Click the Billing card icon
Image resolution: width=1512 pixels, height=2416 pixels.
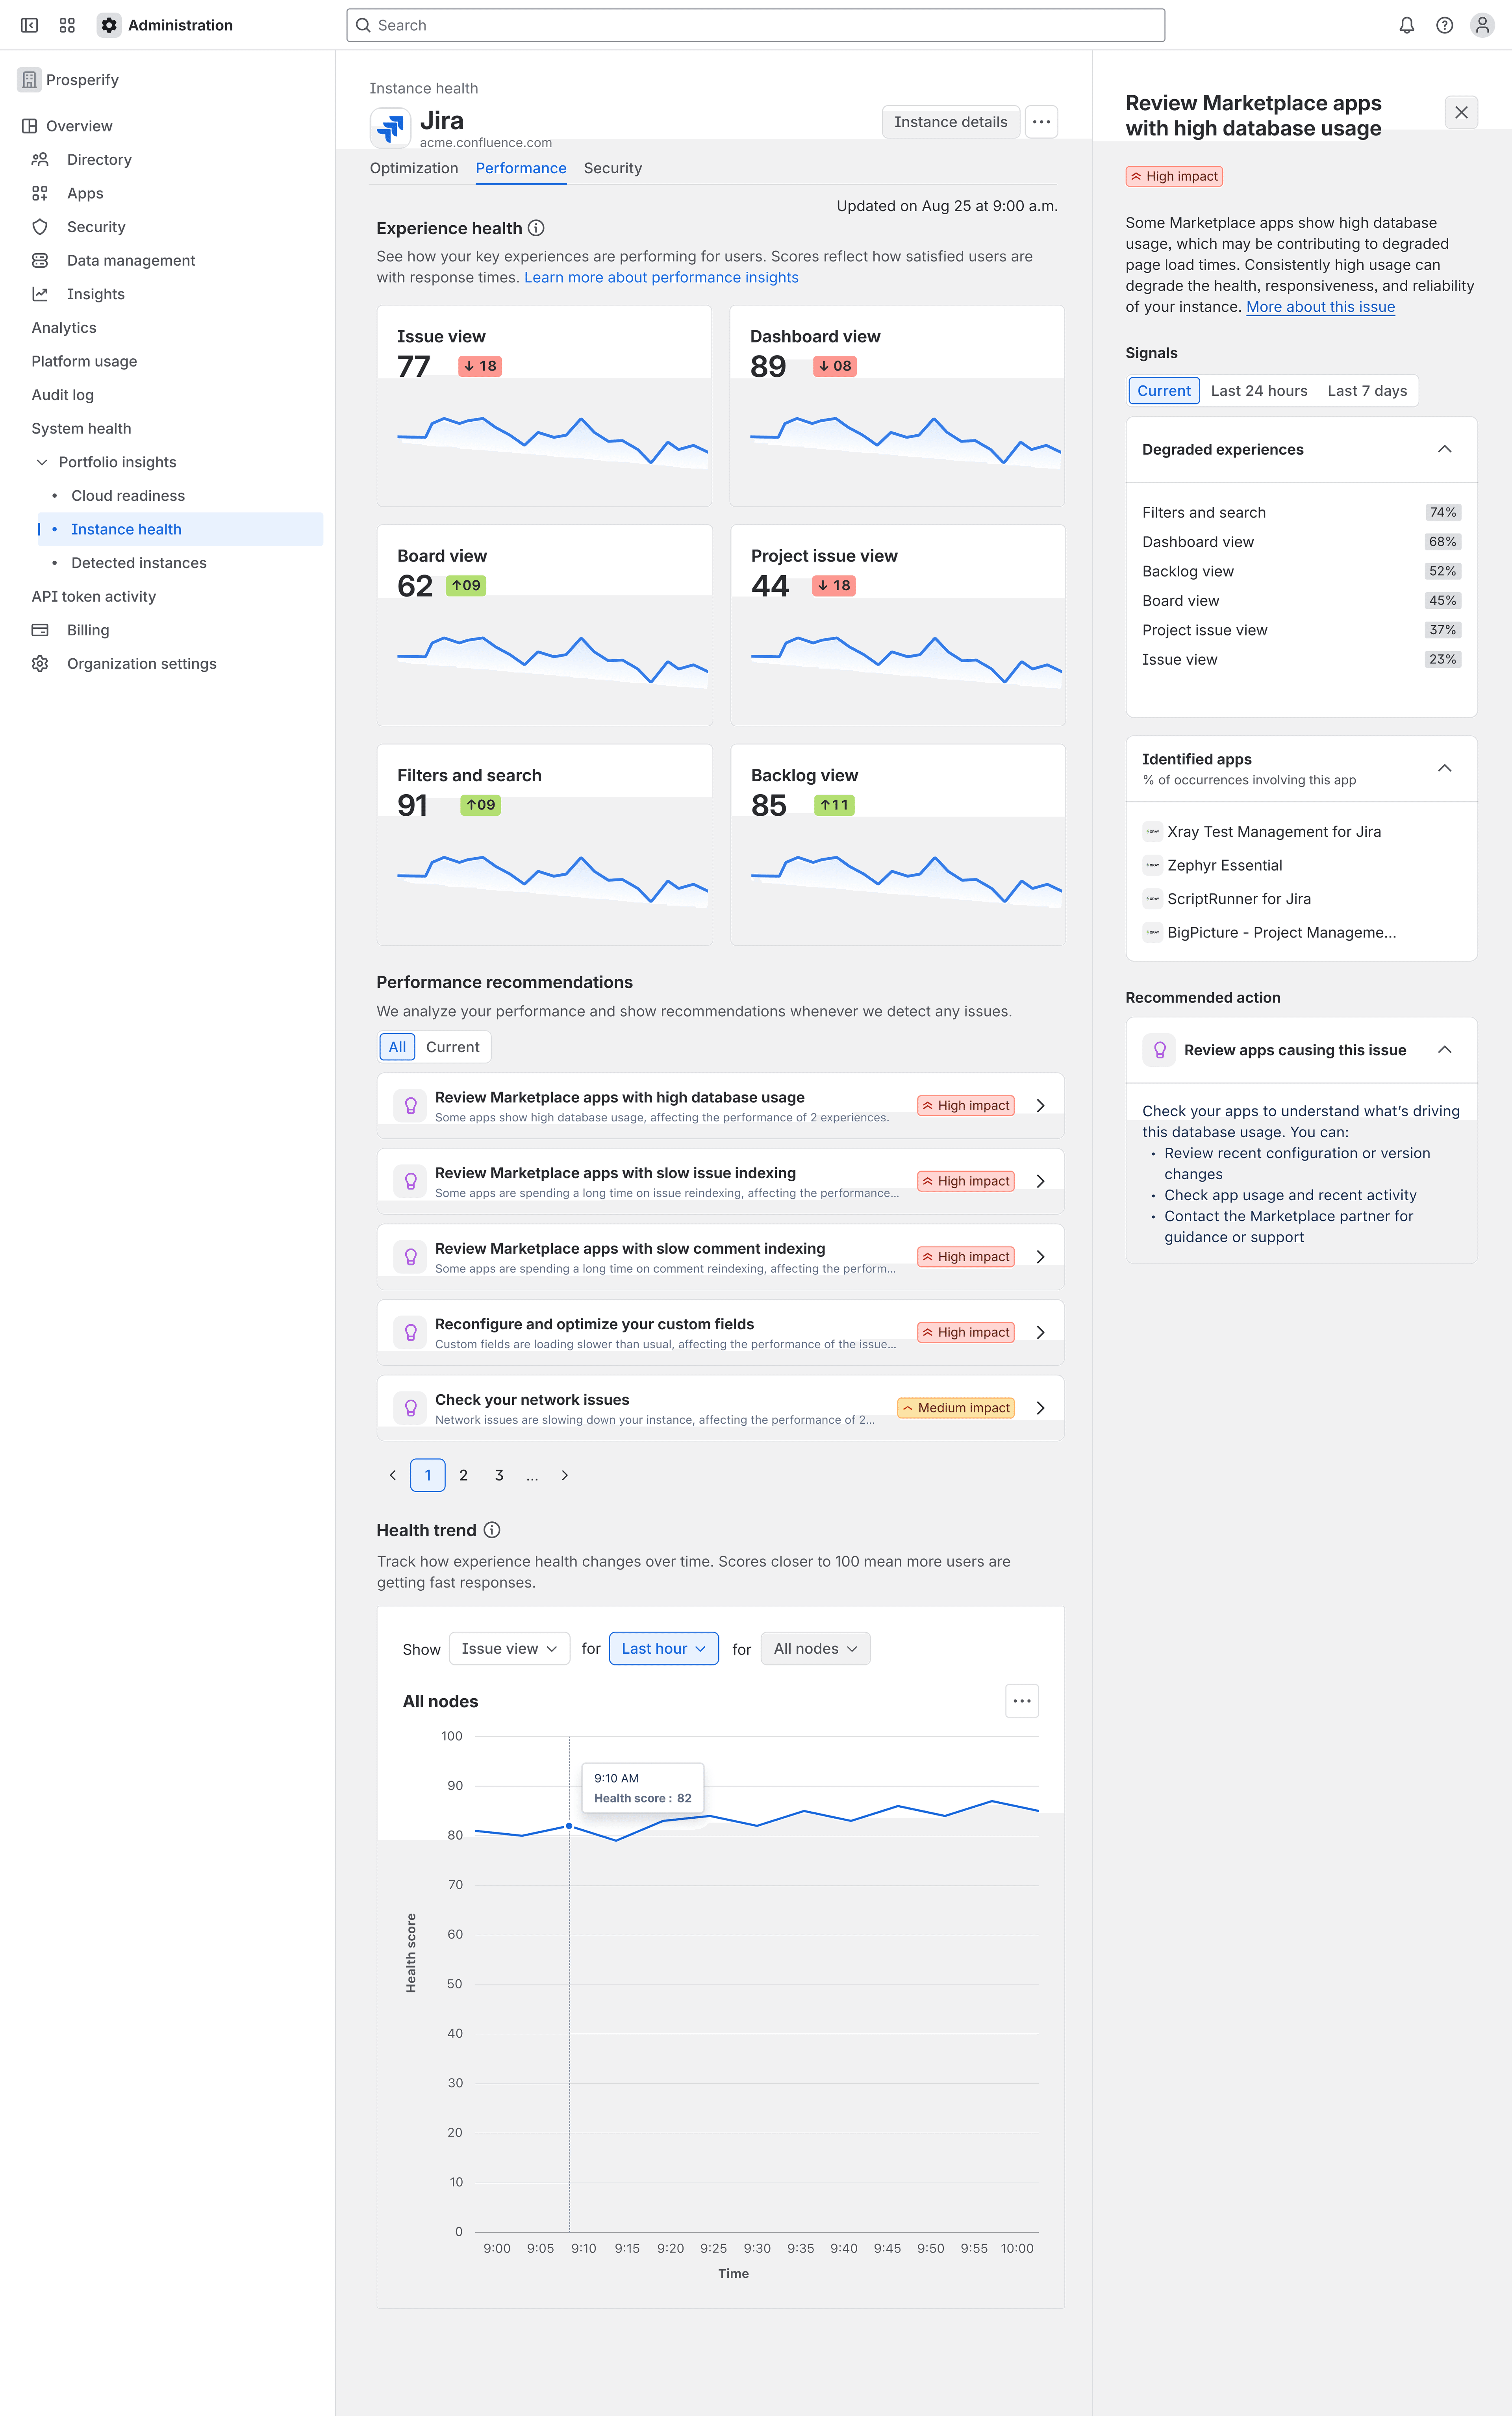(40, 630)
